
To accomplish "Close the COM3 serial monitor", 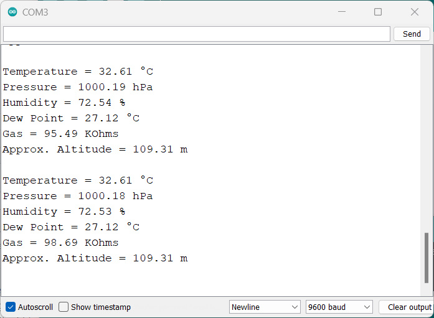I will click(415, 12).
